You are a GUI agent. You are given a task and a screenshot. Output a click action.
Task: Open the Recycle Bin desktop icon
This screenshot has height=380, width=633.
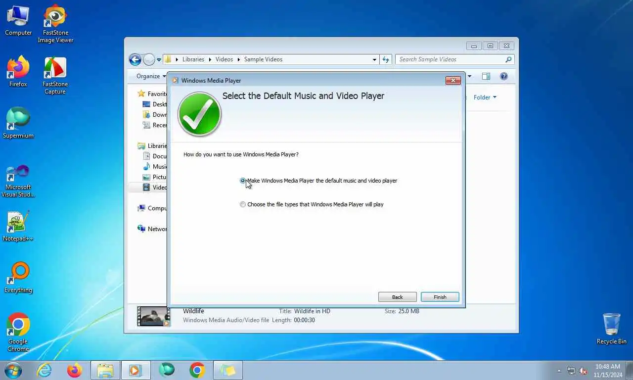pos(611,329)
